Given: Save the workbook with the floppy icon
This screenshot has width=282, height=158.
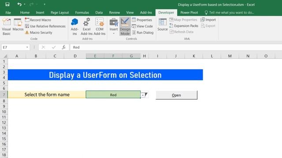Looking at the screenshot, I should click(x=7, y=4).
